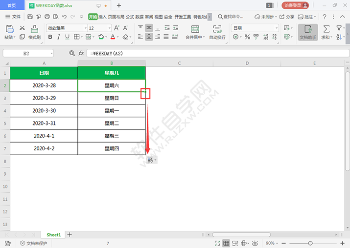Decrease decimal places
Screen dimensions: 350x248
tap(274, 37)
